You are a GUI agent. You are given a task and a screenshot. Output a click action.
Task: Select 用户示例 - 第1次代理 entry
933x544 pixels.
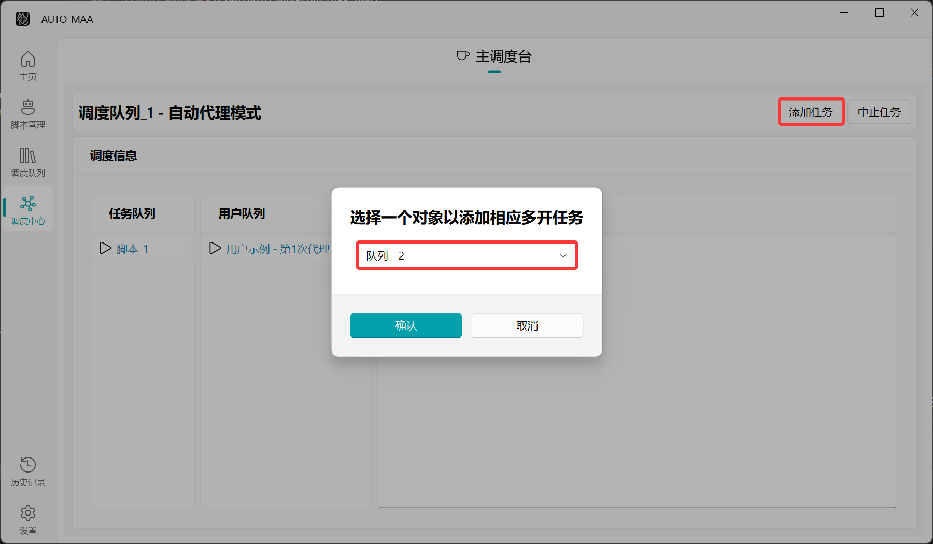point(278,249)
